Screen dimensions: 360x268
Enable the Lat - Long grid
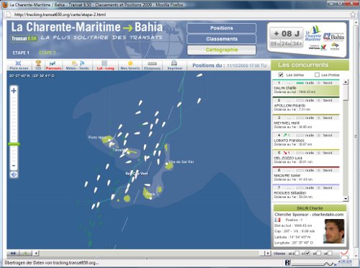coord(105,66)
